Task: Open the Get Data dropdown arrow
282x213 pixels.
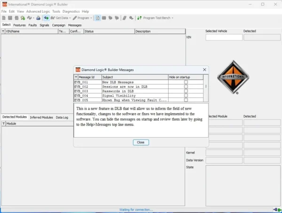Action: [x=70, y=18]
